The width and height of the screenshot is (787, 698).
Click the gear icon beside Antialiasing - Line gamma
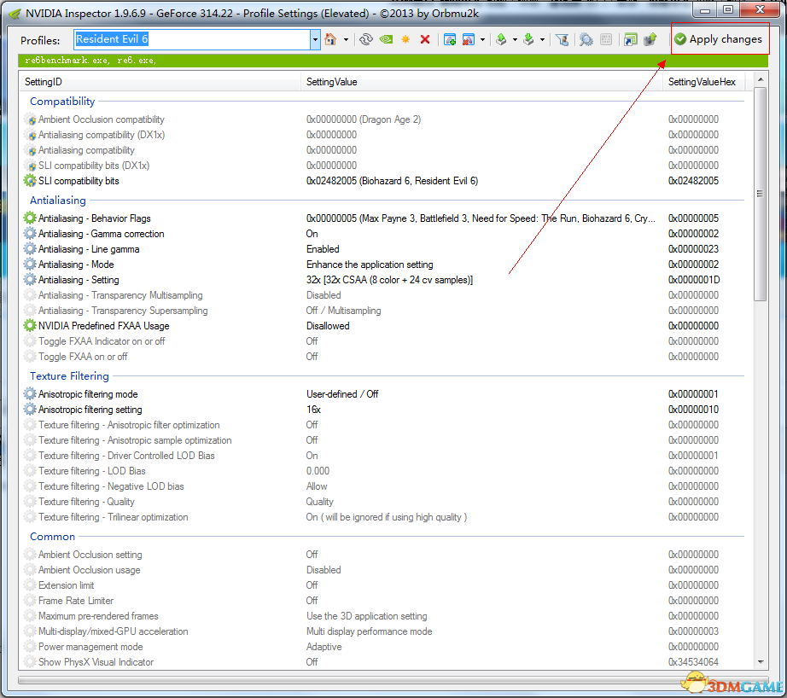(30, 249)
